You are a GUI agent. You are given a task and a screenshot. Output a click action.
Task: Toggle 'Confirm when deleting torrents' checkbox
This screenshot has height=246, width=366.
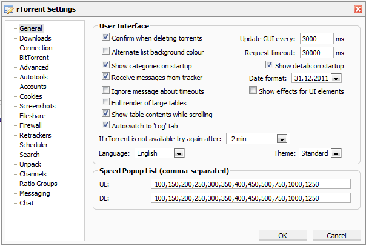point(106,38)
